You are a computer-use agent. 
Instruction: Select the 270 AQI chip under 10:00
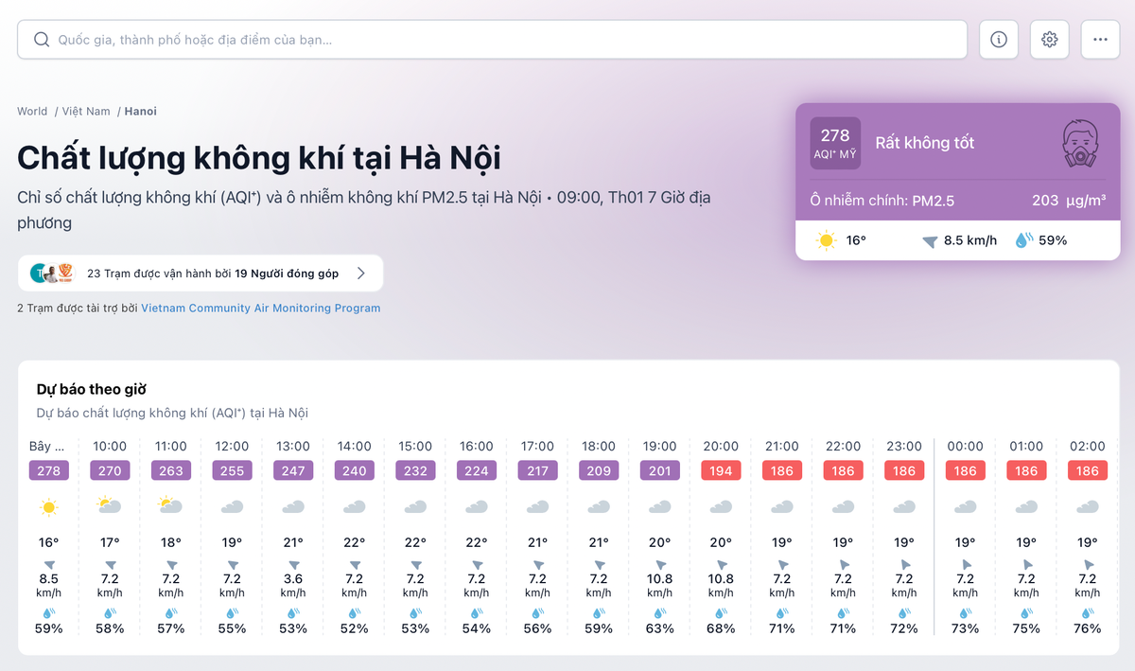coord(110,470)
